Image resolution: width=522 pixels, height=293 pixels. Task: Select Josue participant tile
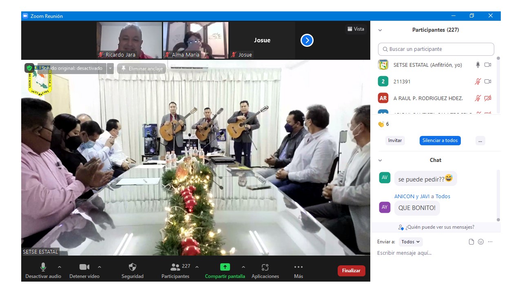[262, 40]
